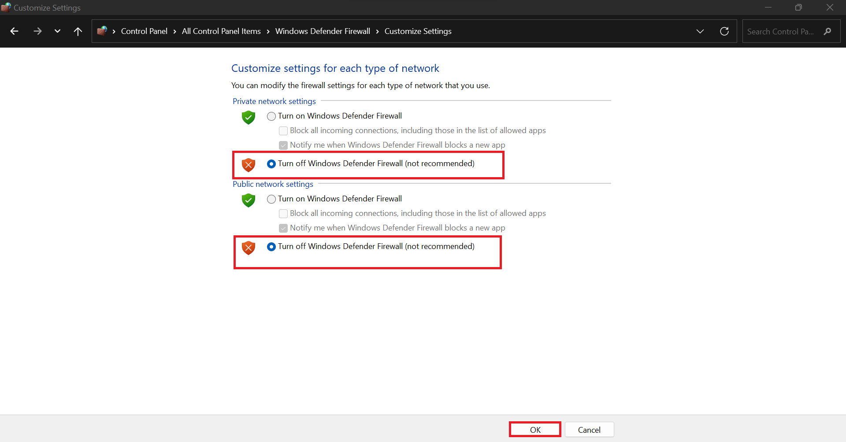Screen dimensions: 846x442
Task: Click 'Private network settings' heading
Action: (x=274, y=101)
